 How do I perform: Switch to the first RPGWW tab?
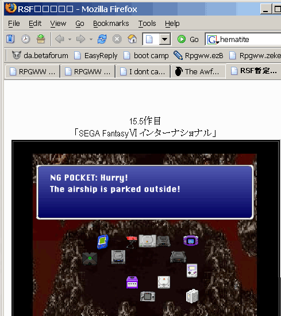tap(32, 71)
